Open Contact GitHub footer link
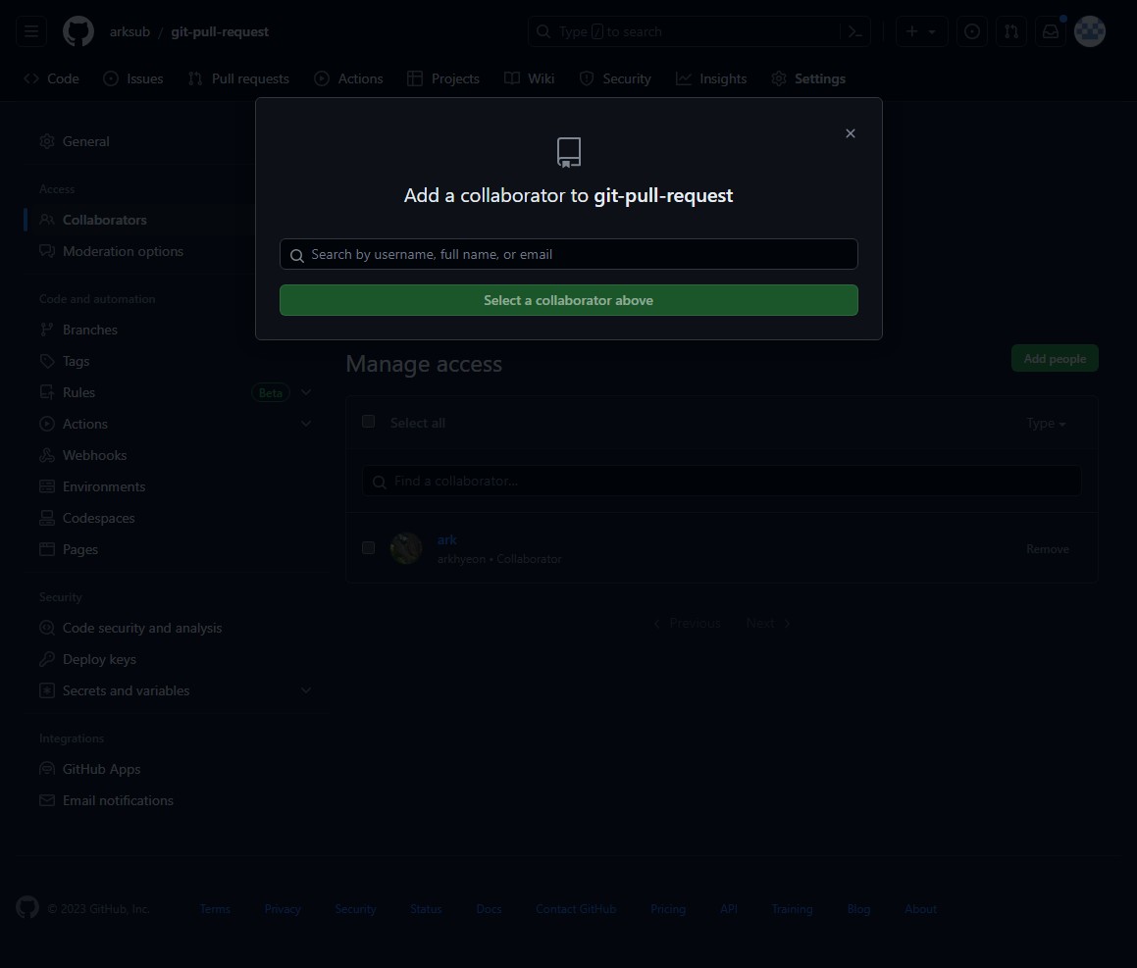The width and height of the screenshot is (1137, 968). (576, 908)
